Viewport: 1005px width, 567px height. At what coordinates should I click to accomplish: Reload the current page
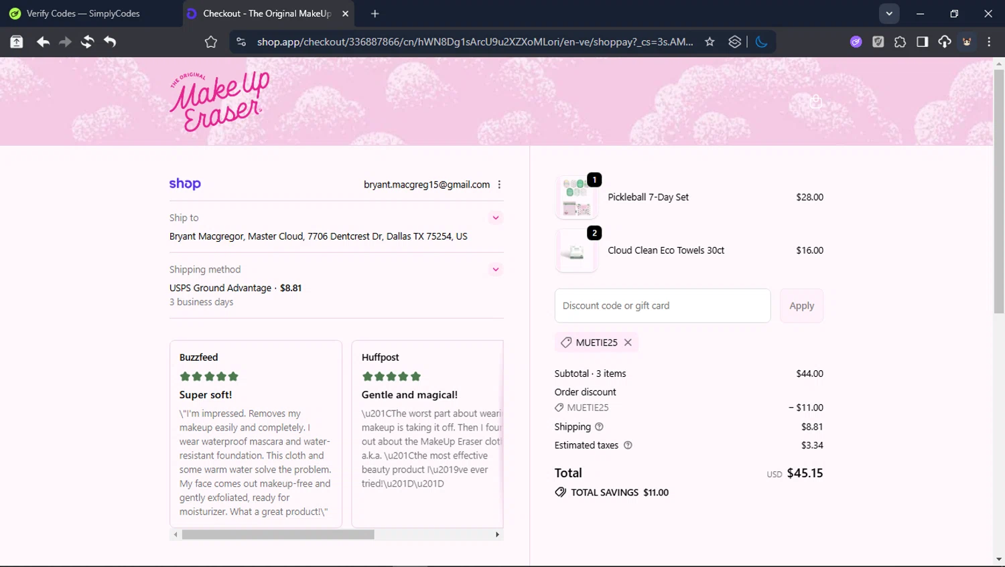[x=87, y=42]
